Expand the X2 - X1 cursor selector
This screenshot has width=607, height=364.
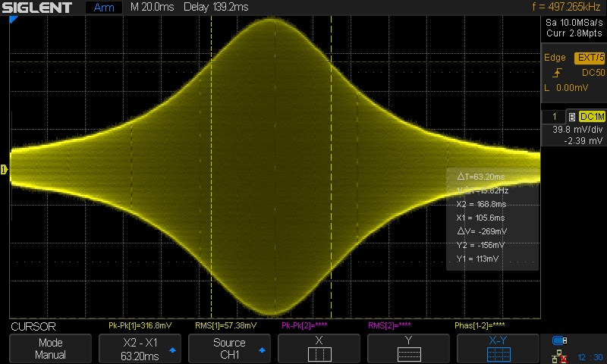pos(140,348)
